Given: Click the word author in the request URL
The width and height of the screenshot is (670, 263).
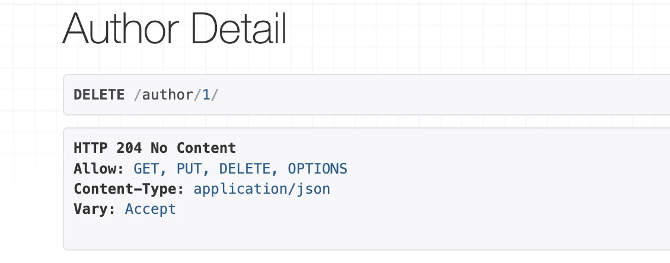Looking at the screenshot, I should point(168,95).
